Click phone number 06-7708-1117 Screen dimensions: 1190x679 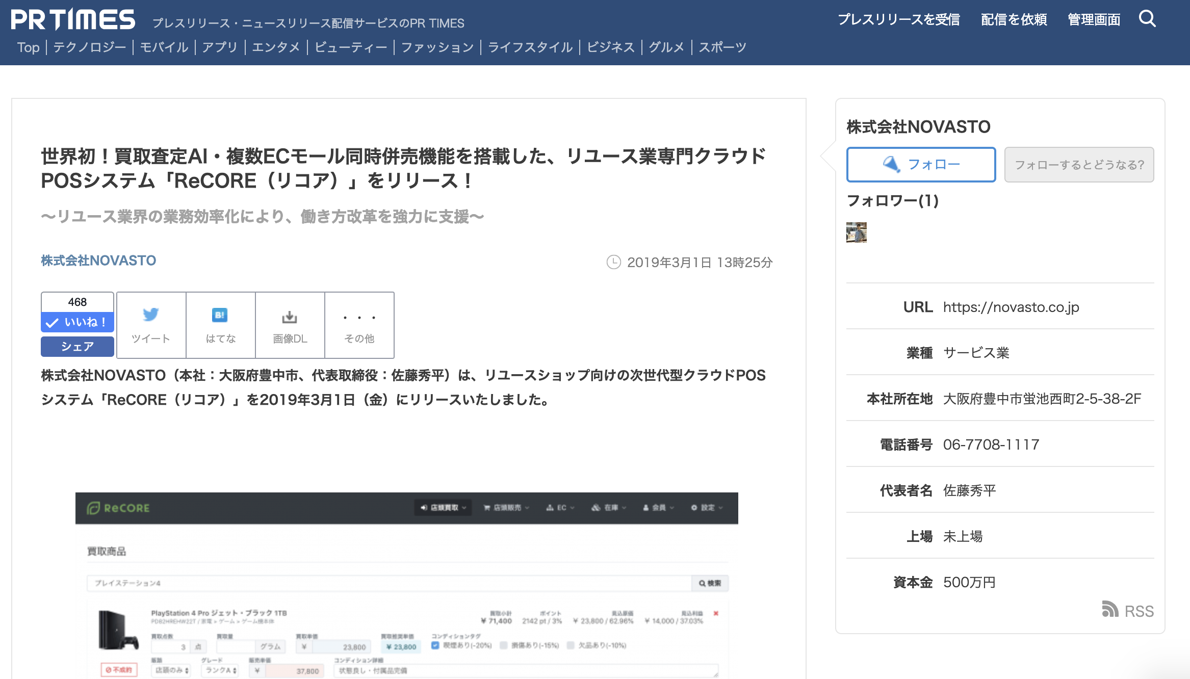click(991, 445)
